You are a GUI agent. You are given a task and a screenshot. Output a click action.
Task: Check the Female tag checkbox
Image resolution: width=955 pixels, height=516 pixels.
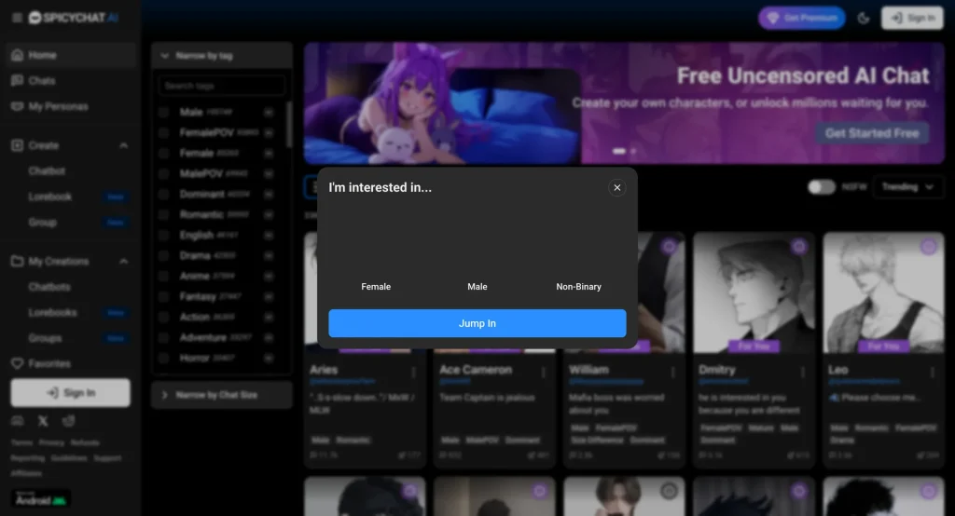tap(163, 153)
